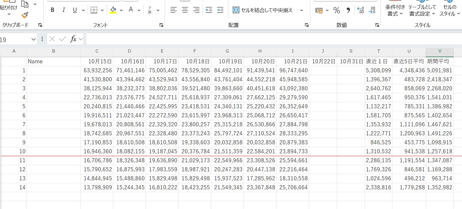Click the Decrease Decimal icon
The height and width of the screenshot is (209, 462).
click(x=372, y=10)
